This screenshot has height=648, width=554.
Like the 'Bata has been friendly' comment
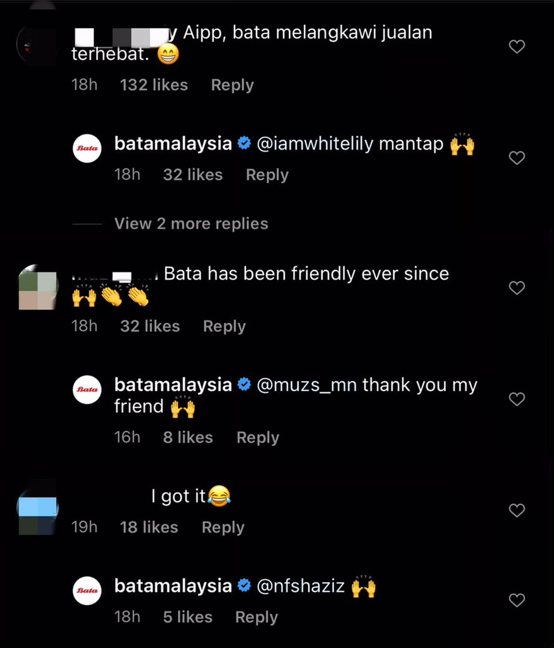coord(517,288)
